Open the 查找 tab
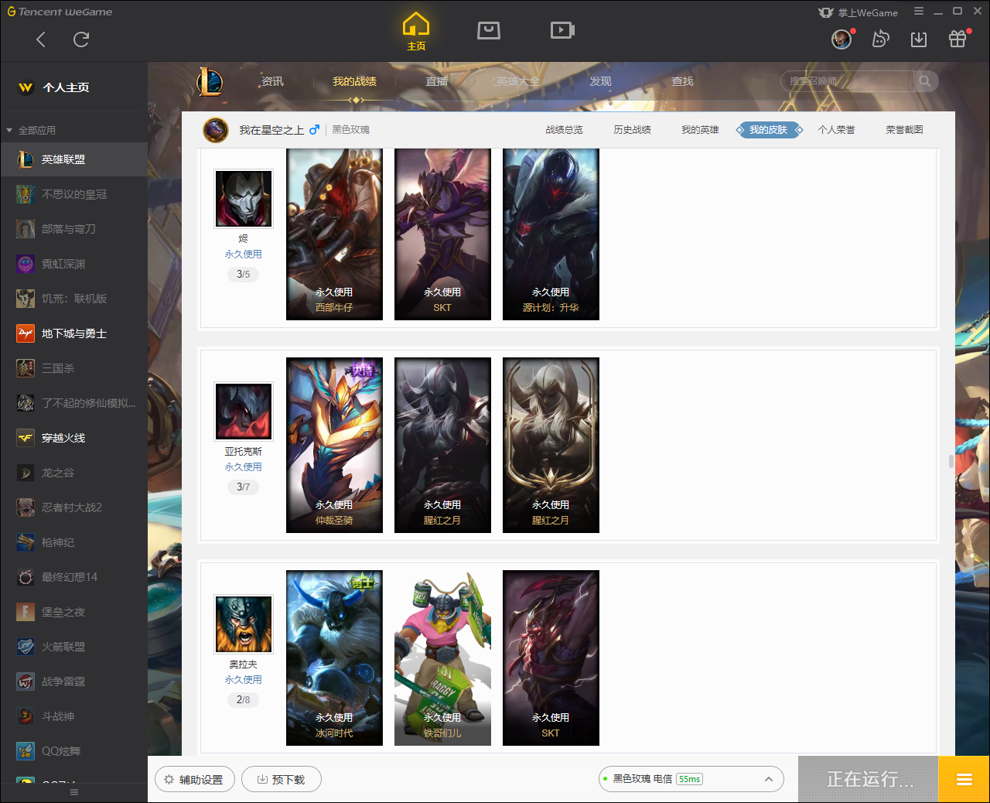This screenshot has height=803, width=990. tap(682, 81)
